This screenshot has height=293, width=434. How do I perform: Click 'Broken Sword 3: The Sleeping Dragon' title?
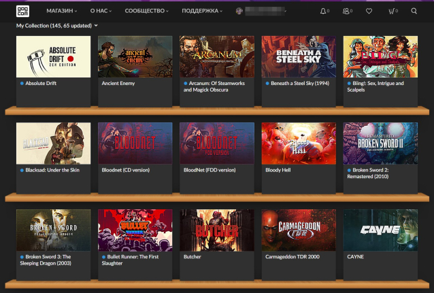[46, 260]
